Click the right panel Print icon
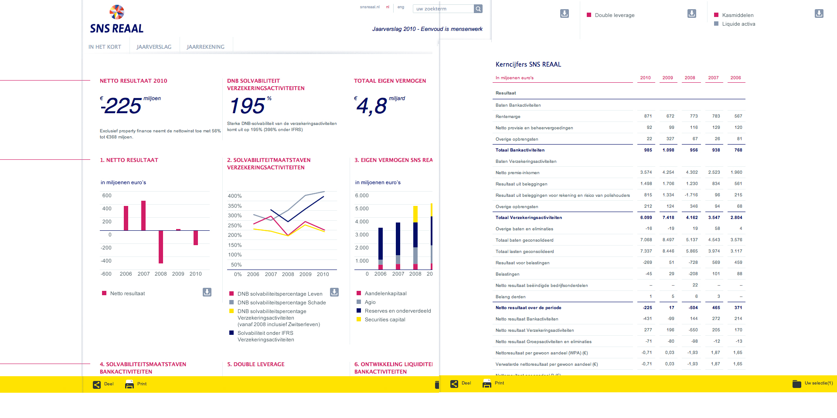Image resolution: width=837 pixels, height=418 pixels. click(487, 383)
